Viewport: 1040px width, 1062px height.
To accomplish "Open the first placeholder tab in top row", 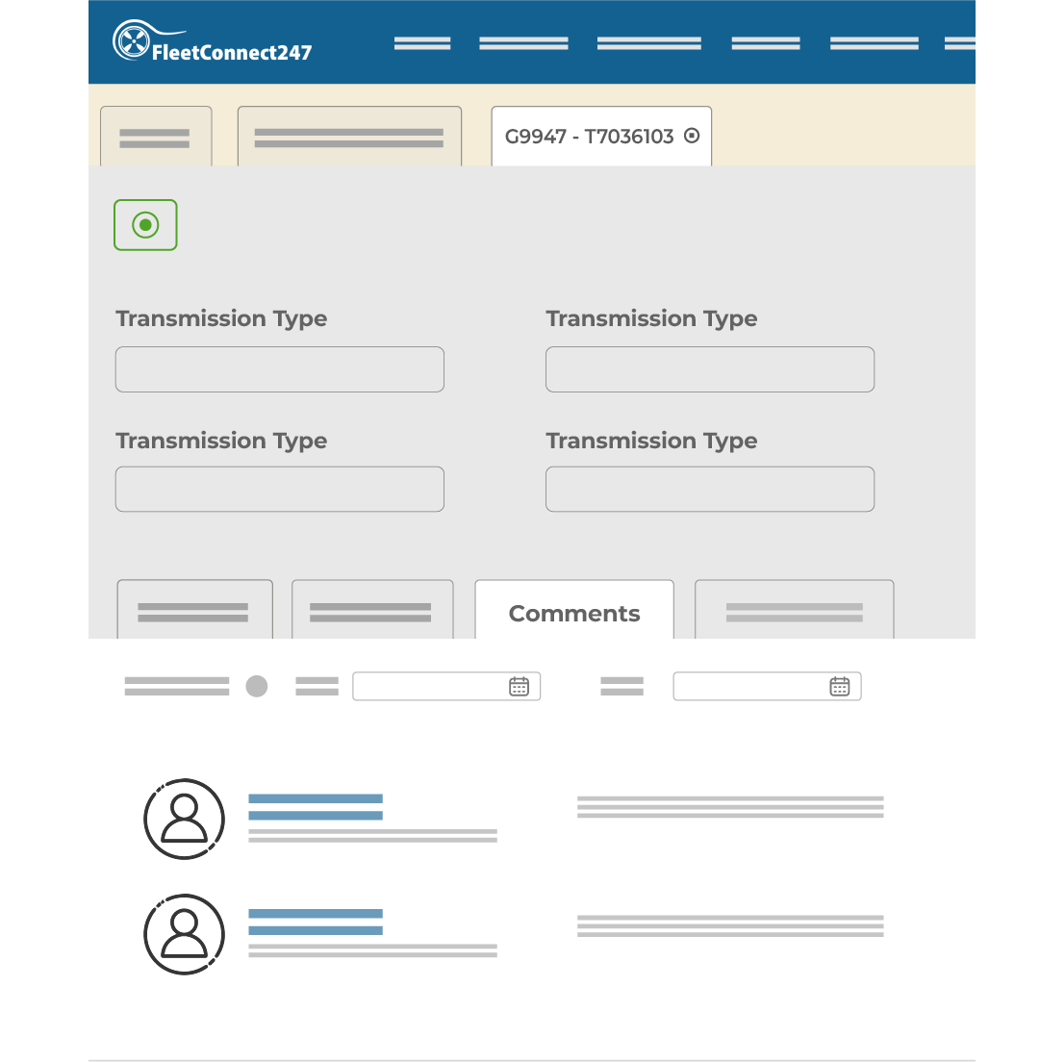I will (x=155, y=138).
